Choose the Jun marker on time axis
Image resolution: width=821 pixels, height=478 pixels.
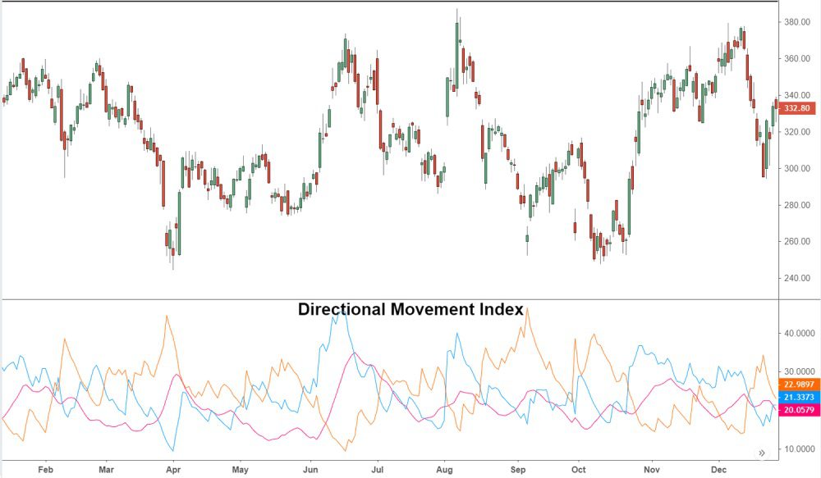(x=310, y=470)
